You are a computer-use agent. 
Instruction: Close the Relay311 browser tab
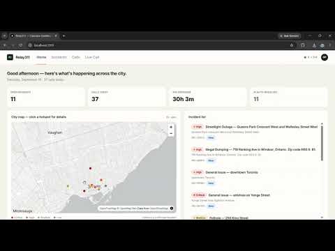click(56, 36)
